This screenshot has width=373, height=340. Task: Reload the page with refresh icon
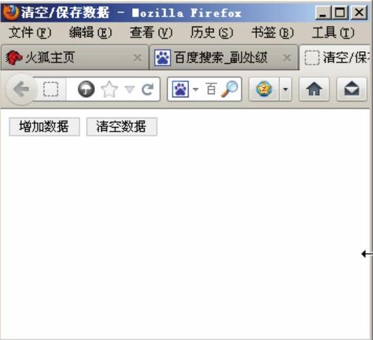coord(147,89)
